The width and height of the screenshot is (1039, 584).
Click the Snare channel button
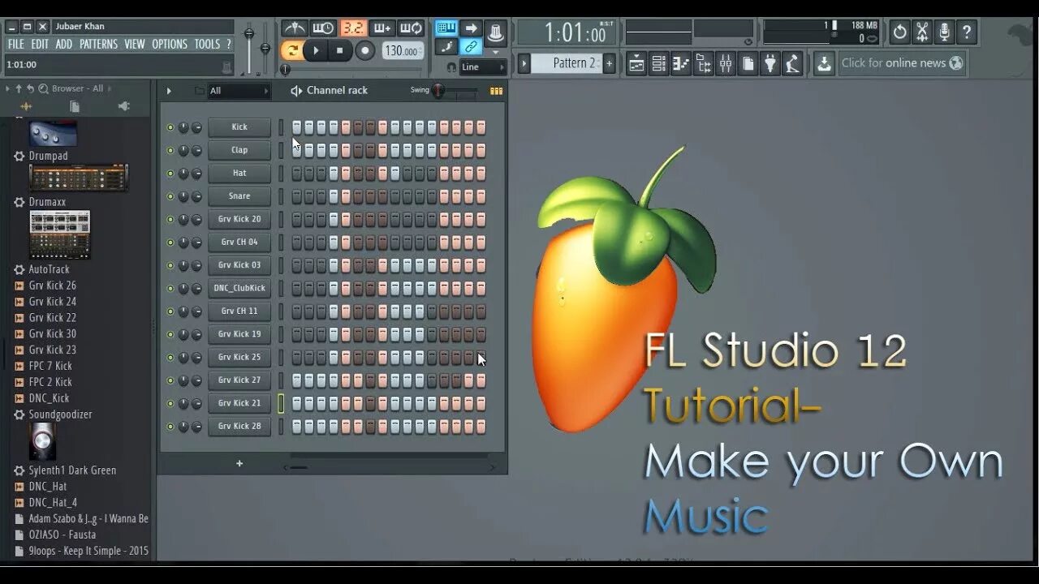click(239, 196)
